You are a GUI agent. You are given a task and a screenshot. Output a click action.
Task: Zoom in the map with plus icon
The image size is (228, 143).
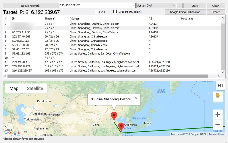(x=217, y=115)
